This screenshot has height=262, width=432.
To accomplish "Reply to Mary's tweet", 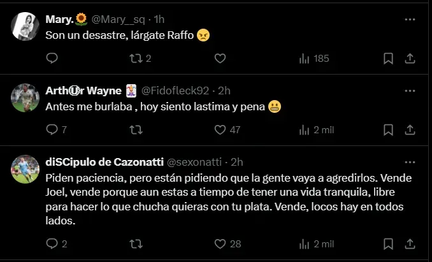I will 52,59.
